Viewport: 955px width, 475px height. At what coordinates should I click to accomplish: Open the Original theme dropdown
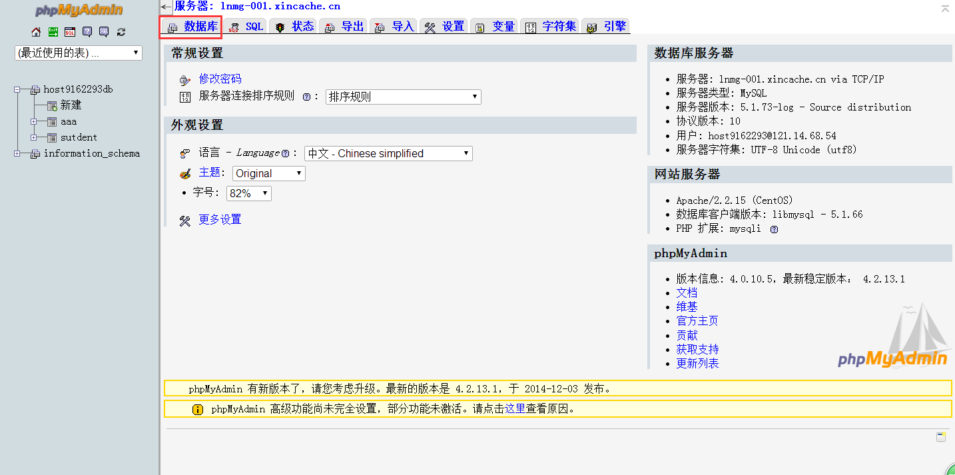(269, 173)
